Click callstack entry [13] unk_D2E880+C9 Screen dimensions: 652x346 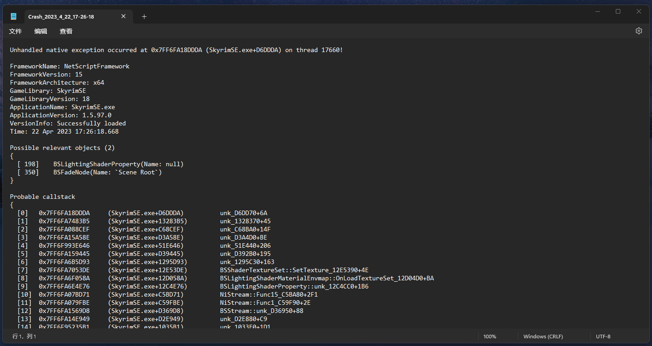tap(142, 319)
